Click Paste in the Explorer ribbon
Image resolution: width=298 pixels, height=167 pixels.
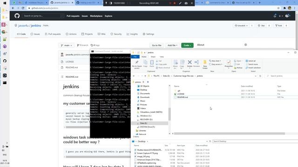[152, 64]
